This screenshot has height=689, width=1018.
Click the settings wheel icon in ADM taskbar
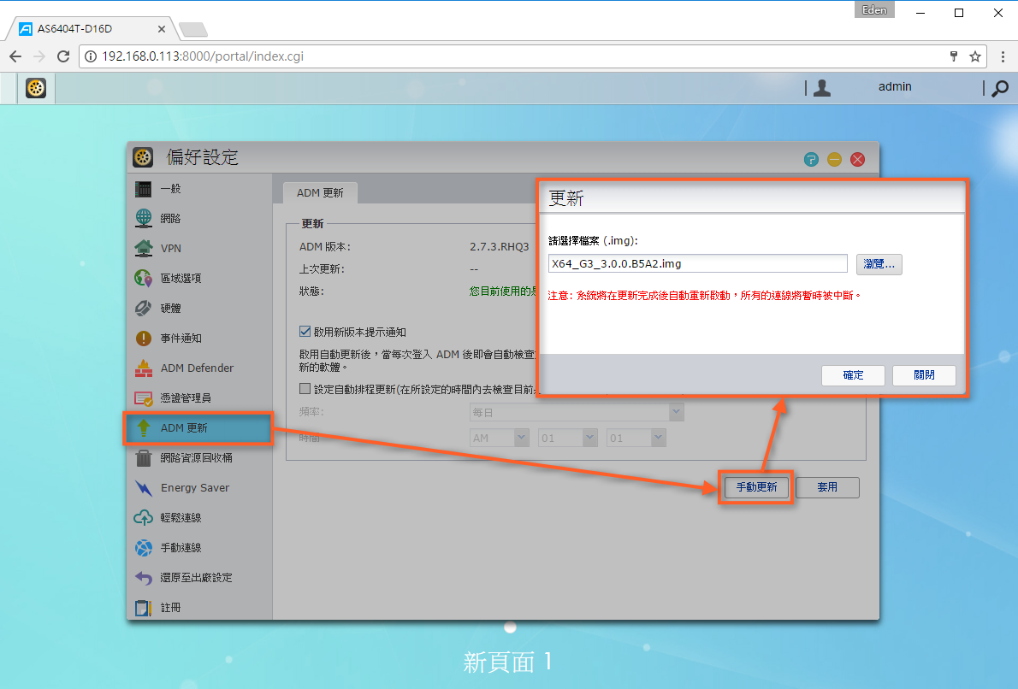tap(36, 87)
